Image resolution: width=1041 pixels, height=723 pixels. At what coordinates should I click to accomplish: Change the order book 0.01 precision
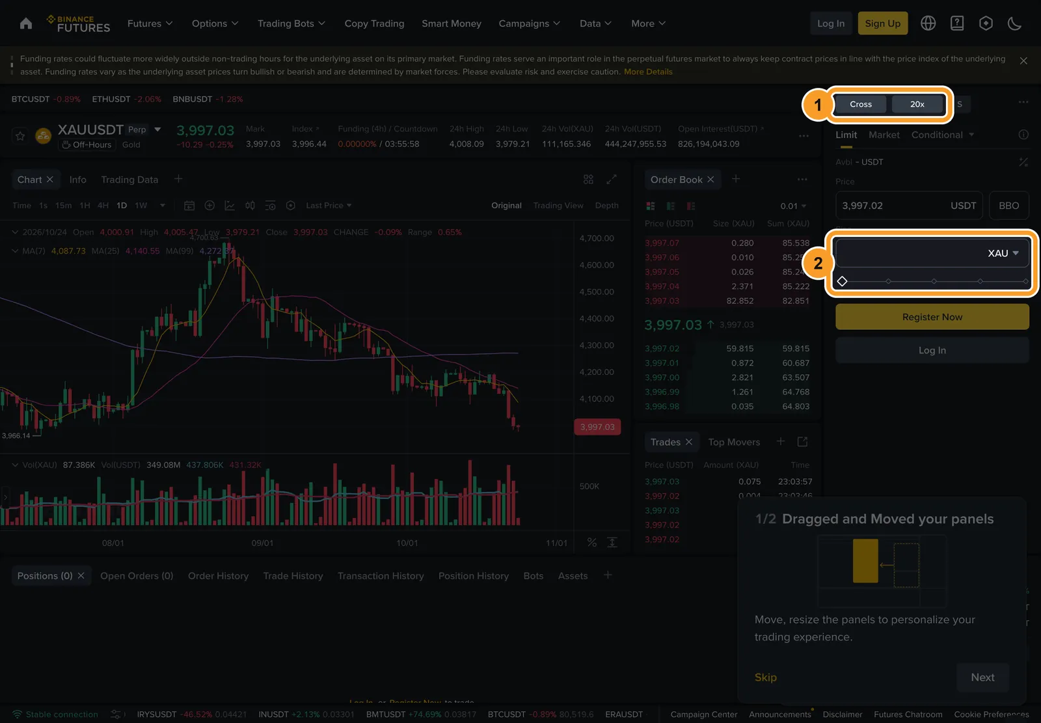pyautogui.click(x=793, y=206)
